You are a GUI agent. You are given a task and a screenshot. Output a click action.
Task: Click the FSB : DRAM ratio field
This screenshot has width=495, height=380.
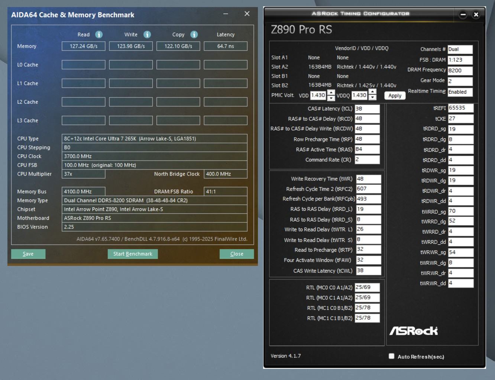[460, 60]
